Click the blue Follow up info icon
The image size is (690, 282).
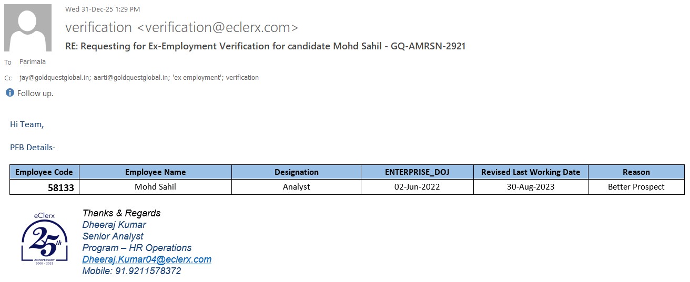click(x=9, y=93)
